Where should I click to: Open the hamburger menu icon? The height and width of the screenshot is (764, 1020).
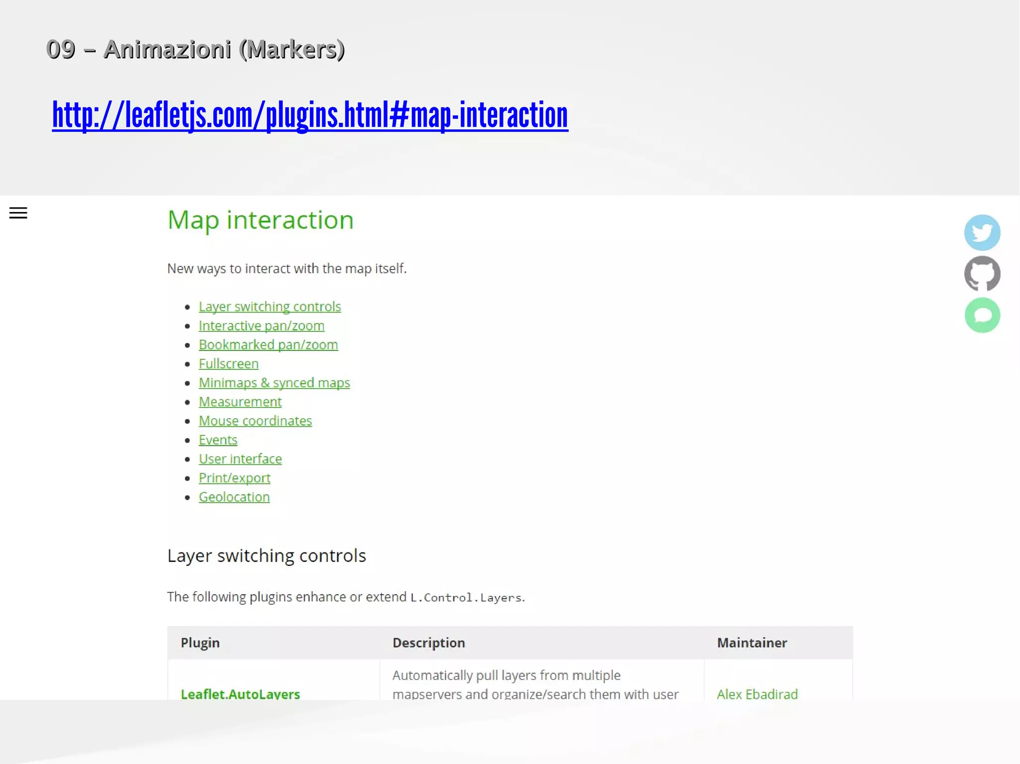click(18, 213)
